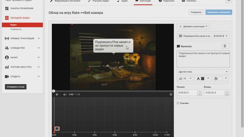244x137 pixels.
Task: Expand the Прямые трансляции section
Action: (39, 38)
